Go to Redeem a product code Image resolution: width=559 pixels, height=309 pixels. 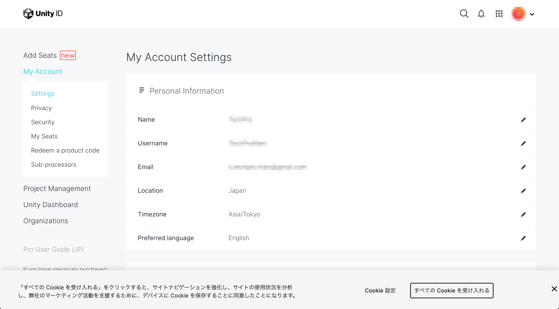tap(65, 150)
